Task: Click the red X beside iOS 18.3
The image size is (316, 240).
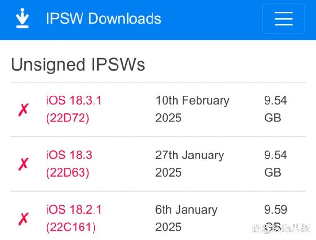Action: 23,164
